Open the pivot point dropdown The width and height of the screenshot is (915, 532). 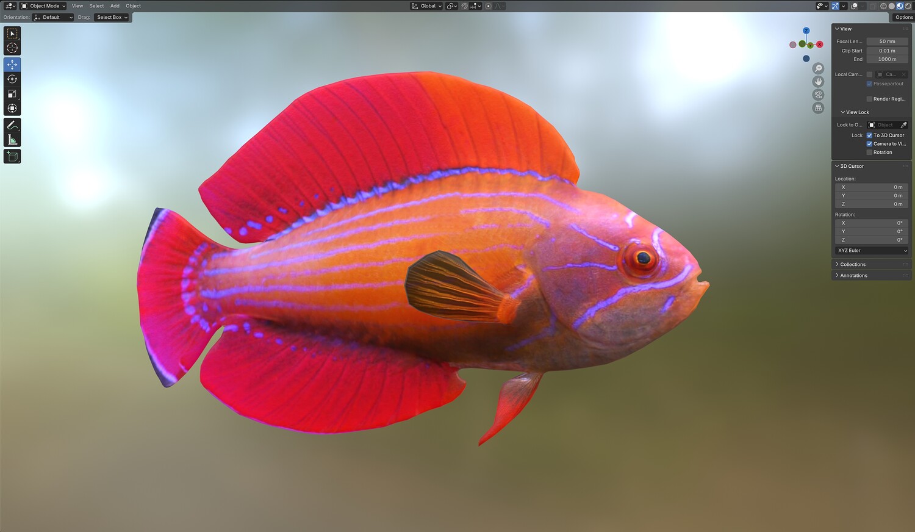coord(452,6)
